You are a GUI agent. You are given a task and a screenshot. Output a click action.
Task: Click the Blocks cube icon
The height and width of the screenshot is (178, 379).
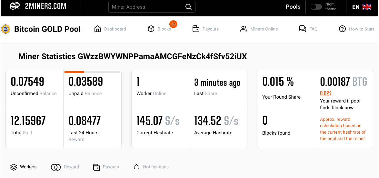click(151, 29)
